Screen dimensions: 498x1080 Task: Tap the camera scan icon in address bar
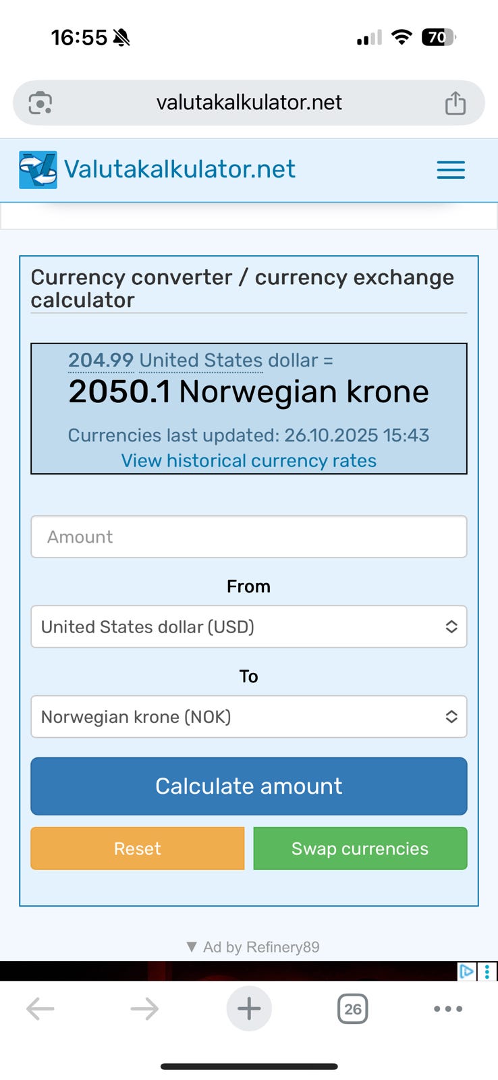[40, 103]
